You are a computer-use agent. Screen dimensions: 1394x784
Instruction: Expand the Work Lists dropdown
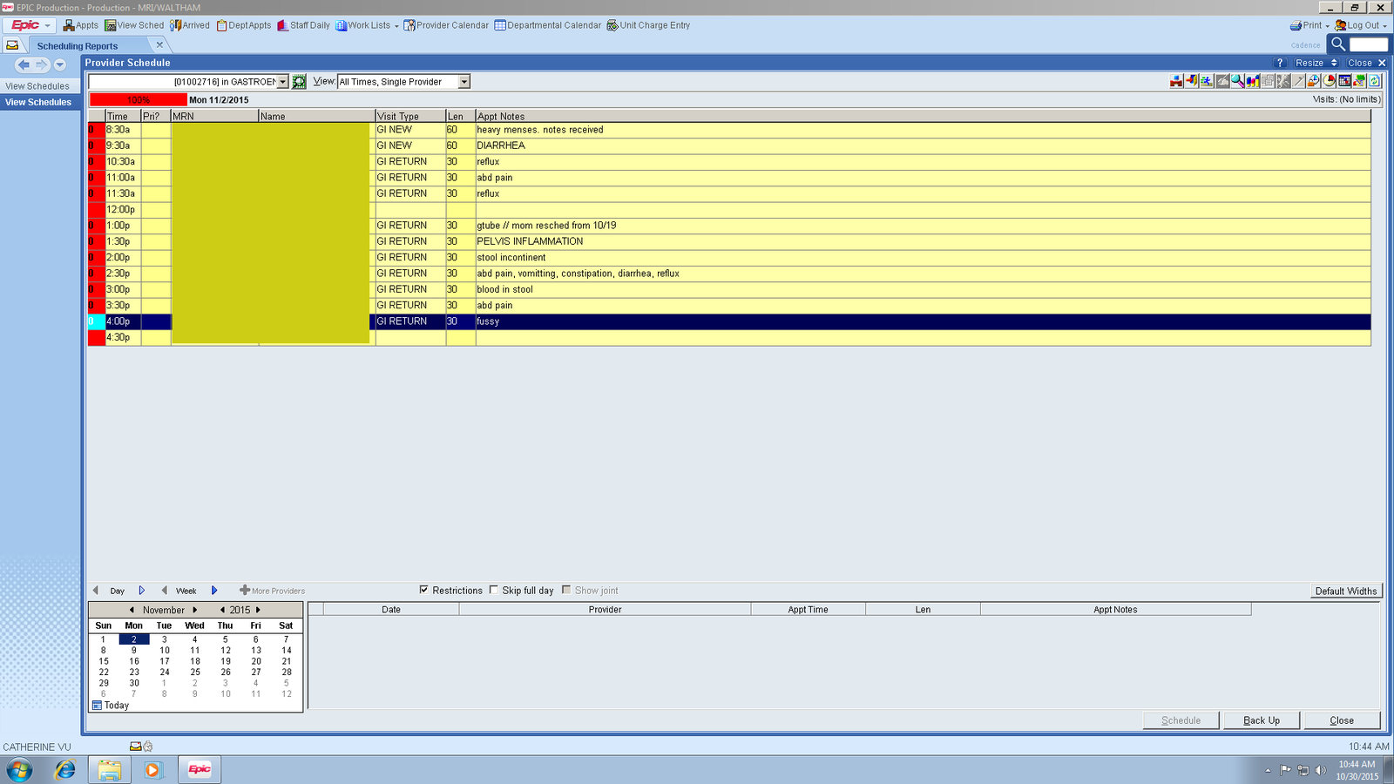click(396, 26)
